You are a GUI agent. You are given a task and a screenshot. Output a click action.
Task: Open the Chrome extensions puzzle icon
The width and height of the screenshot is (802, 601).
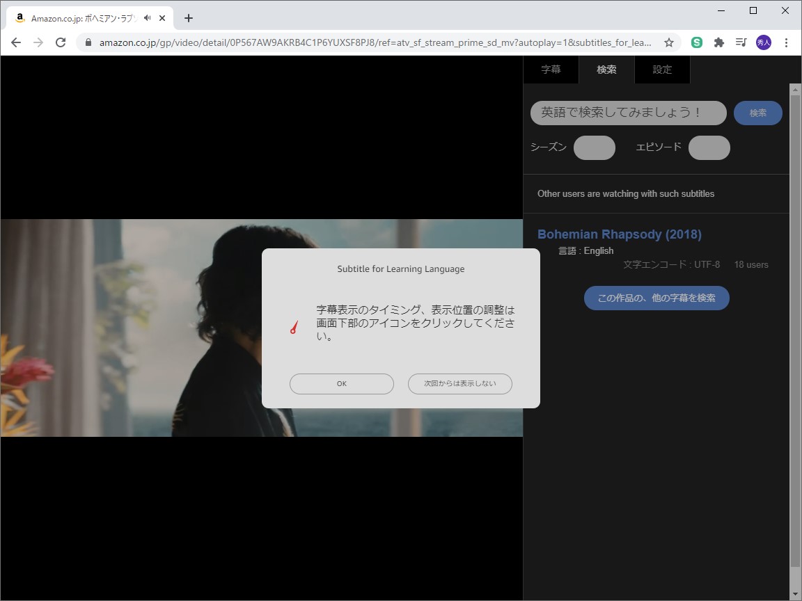point(718,42)
